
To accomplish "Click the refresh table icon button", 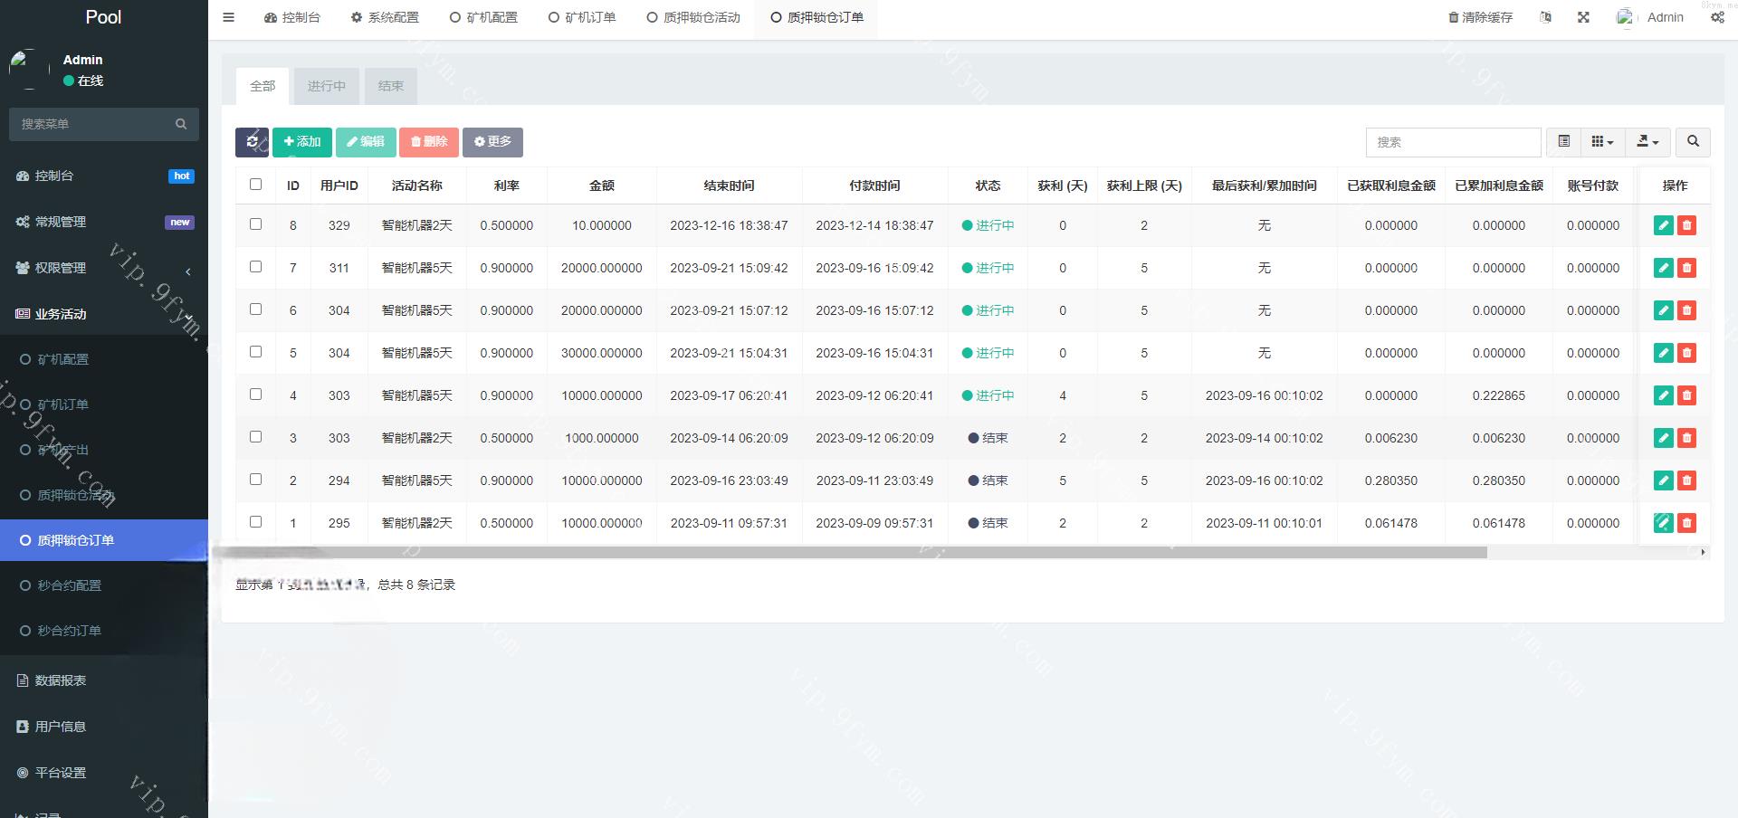I will tap(252, 142).
